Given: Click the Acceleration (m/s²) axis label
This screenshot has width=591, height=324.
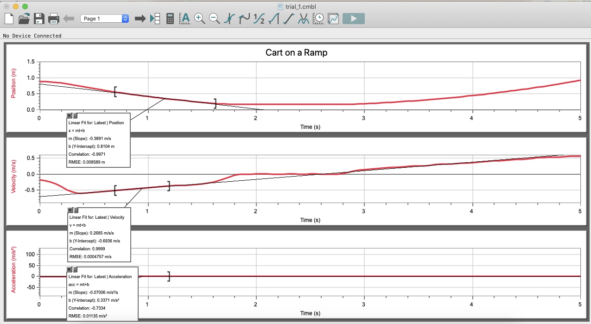Looking at the screenshot, I should (14, 270).
